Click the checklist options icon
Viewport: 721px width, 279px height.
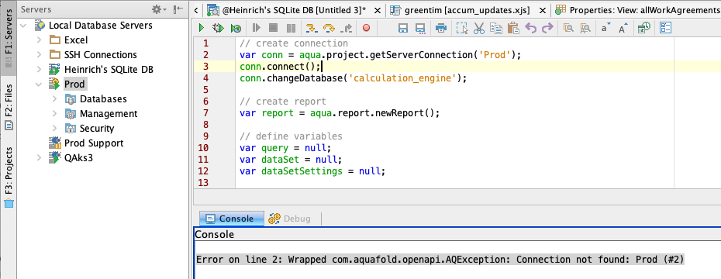tap(665, 28)
